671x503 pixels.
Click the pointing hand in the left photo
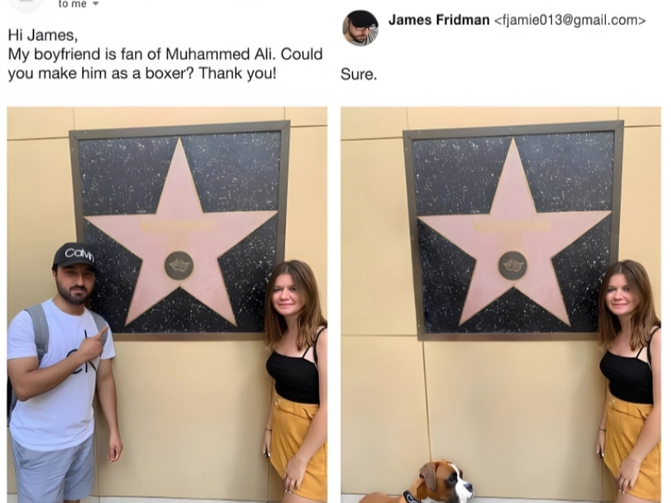click(x=93, y=343)
